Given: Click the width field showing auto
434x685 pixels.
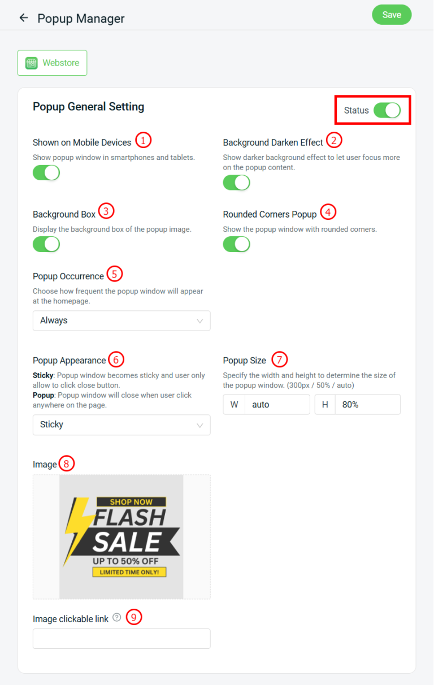Looking at the screenshot, I should click(277, 404).
